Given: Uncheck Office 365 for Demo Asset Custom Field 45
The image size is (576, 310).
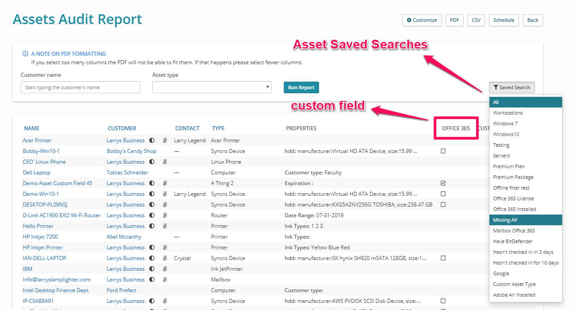Looking at the screenshot, I should pos(443,183).
